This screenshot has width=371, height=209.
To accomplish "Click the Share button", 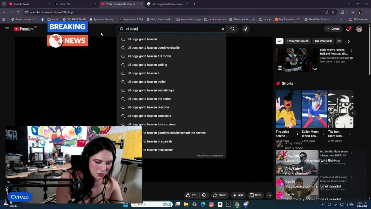I will (x=219, y=195).
